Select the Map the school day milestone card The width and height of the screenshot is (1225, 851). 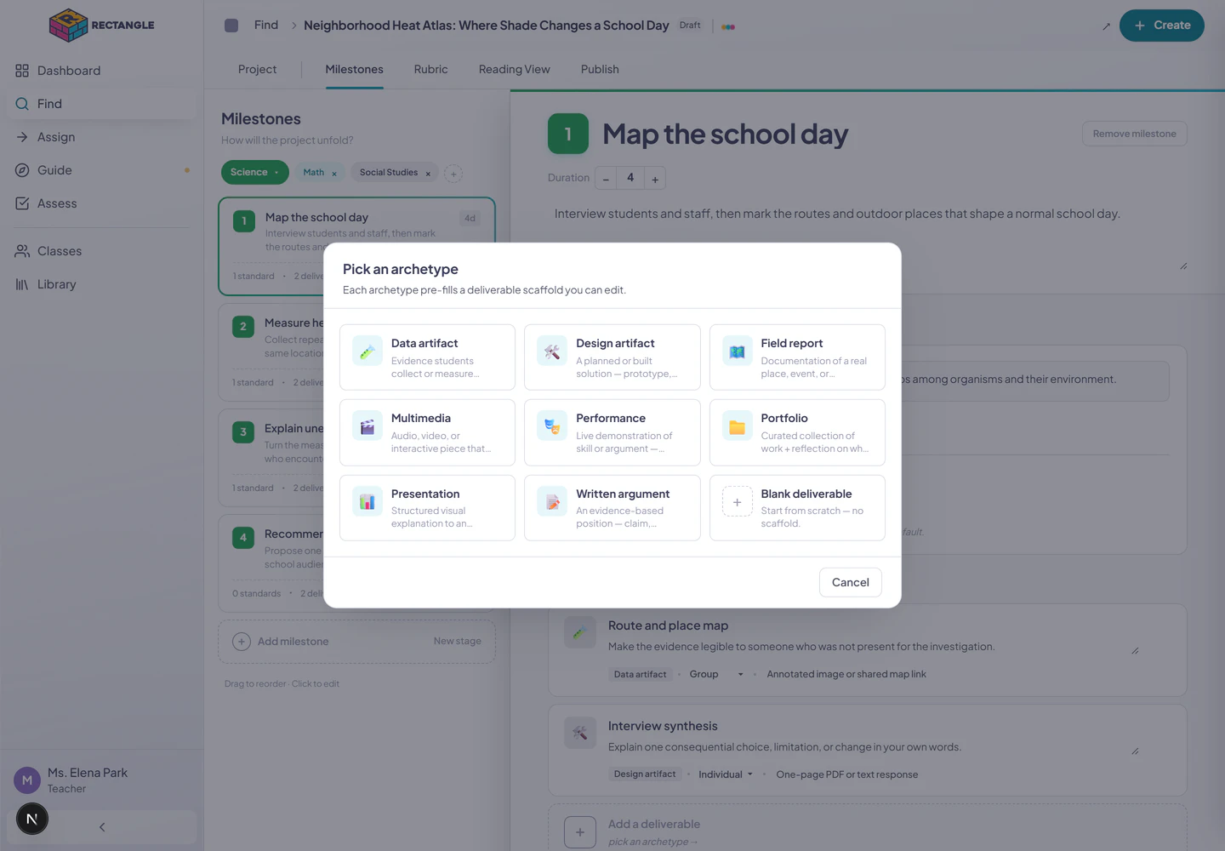tap(356, 247)
